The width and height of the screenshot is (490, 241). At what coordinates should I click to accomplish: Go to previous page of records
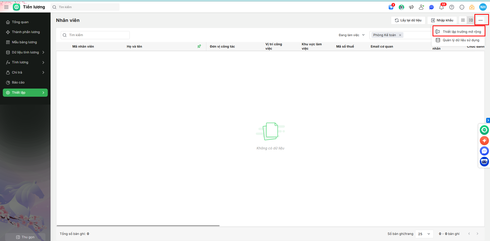[469, 234]
